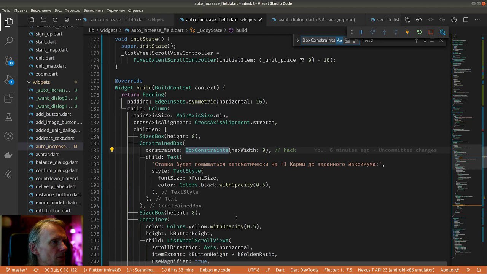Image resolution: width=487 pixels, height=274 pixels.
Task: Toggle Use Regular Expression in find widget
Action: coord(355,40)
